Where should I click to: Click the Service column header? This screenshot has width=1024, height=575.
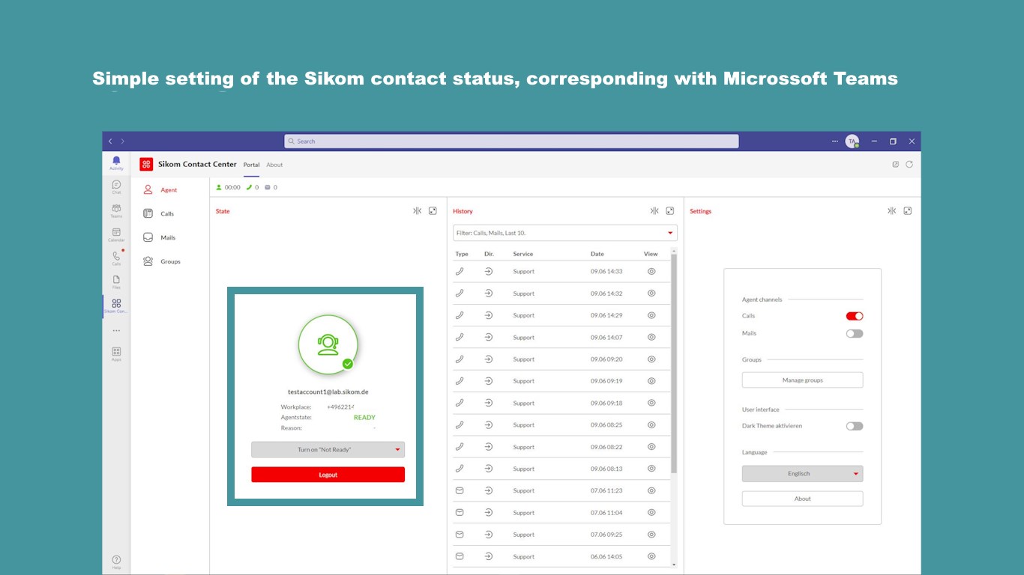pos(523,254)
